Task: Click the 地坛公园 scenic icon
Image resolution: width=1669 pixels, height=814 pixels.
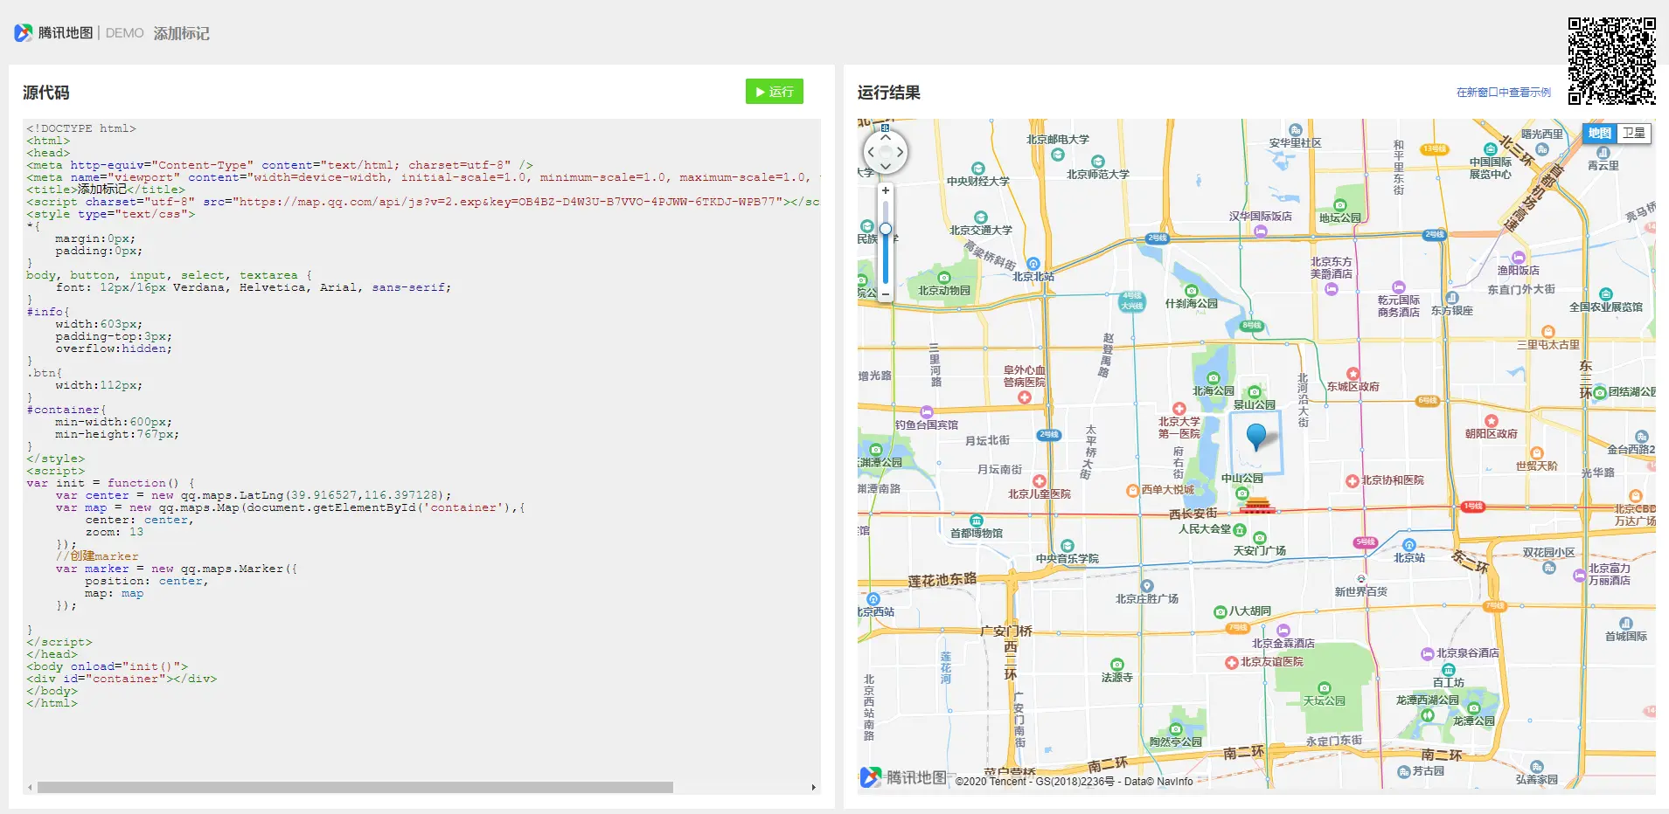Action: tap(1340, 205)
